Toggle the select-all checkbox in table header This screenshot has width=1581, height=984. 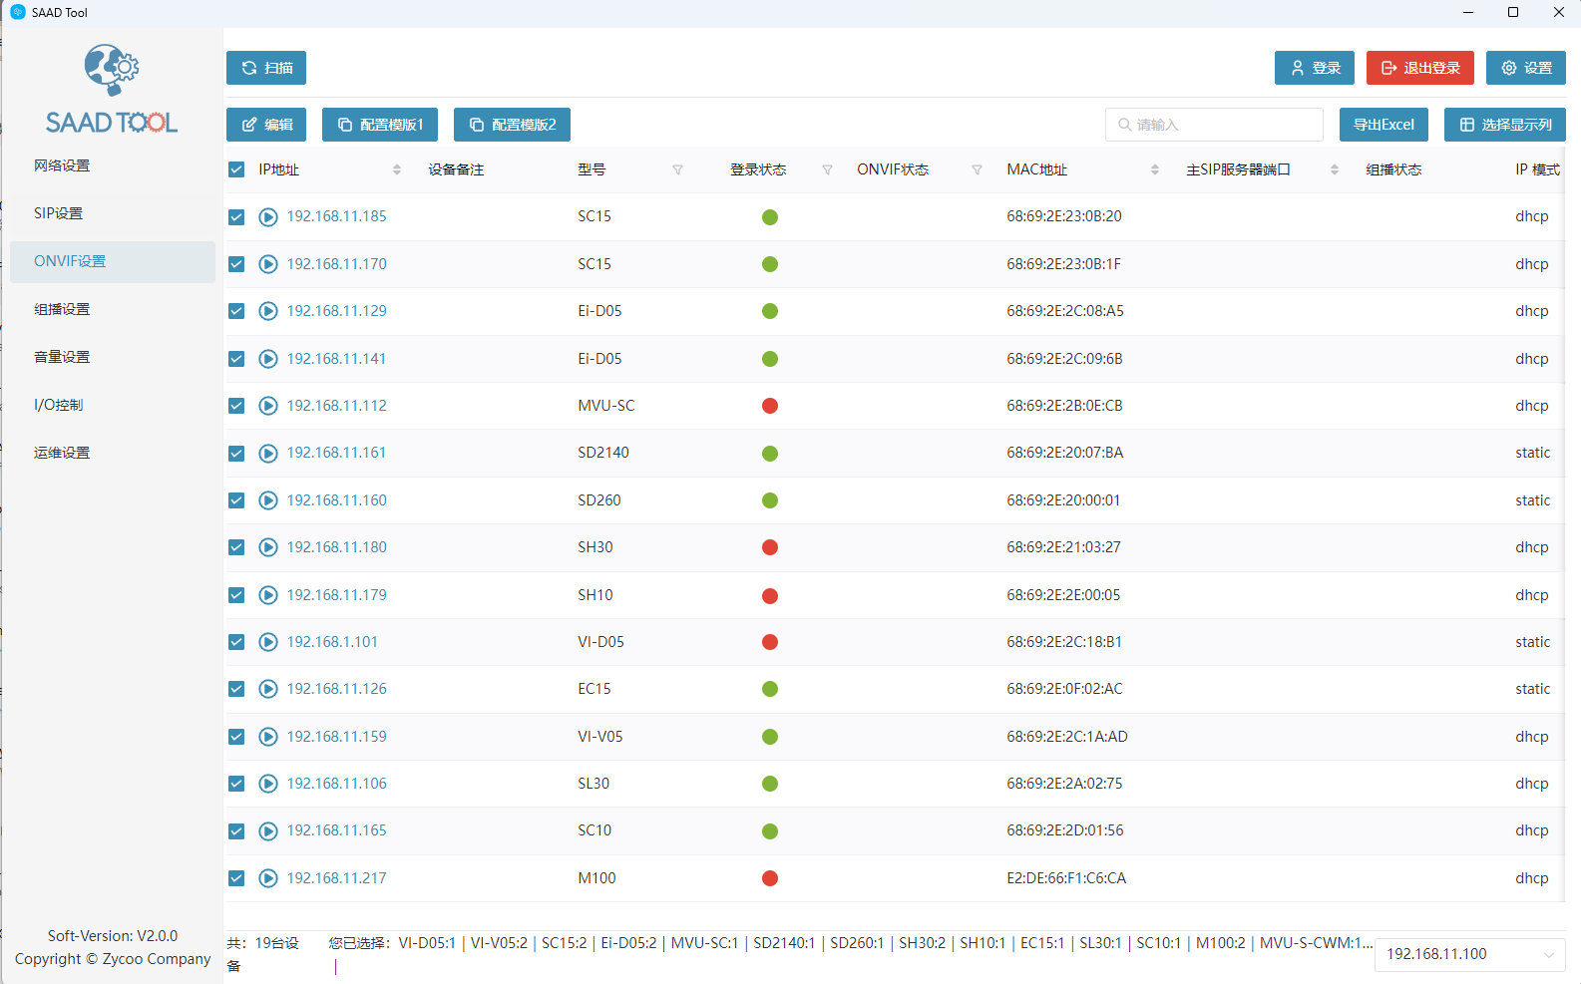tap(236, 169)
